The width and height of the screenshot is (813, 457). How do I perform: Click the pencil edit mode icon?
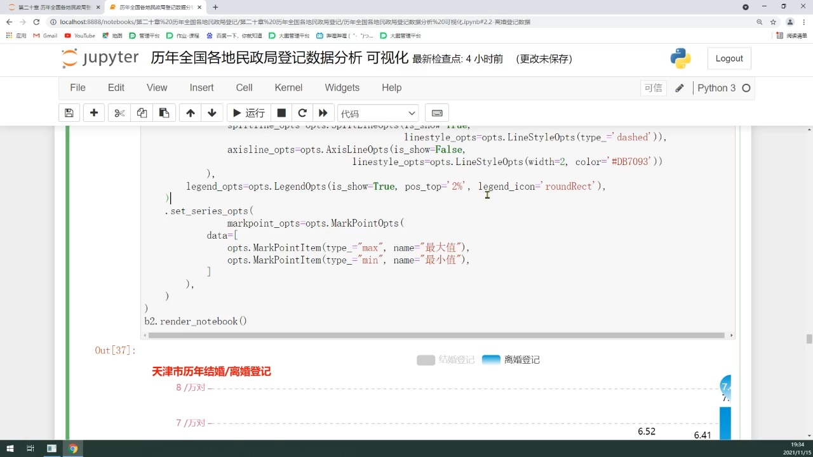[x=680, y=88]
